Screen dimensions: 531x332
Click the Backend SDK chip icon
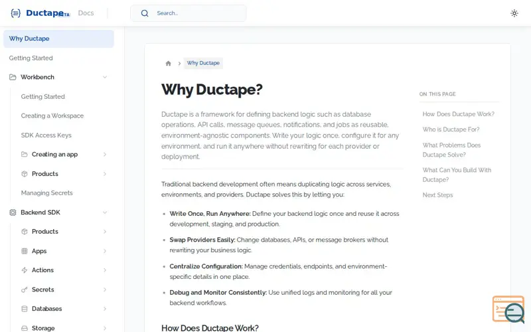click(x=13, y=212)
